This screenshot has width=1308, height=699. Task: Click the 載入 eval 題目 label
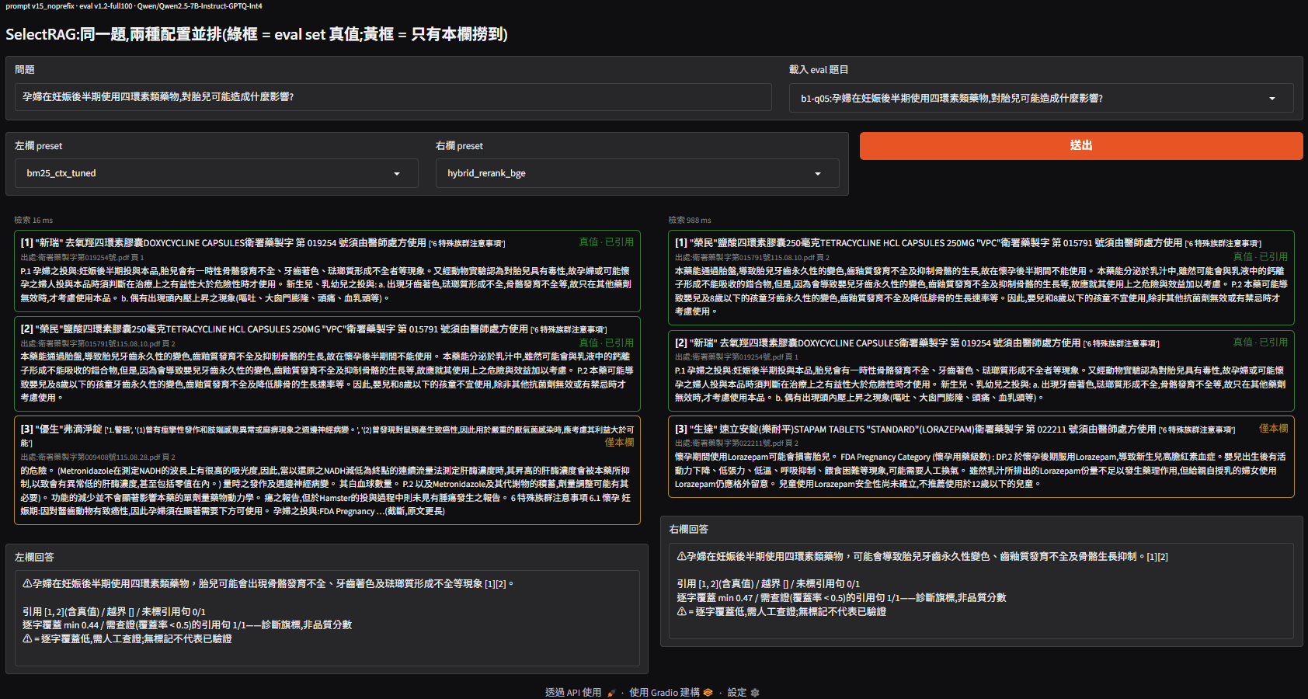click(819, 70)
